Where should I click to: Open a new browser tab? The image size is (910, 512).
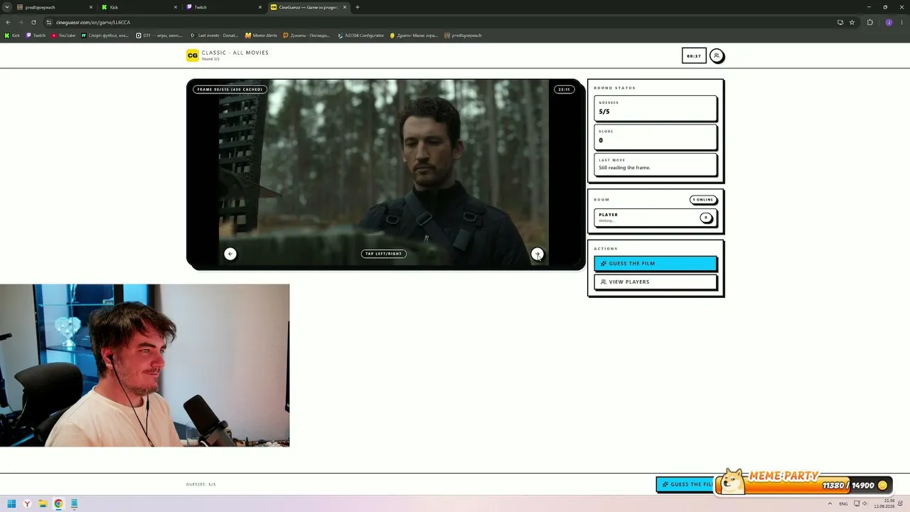[358, 7]
